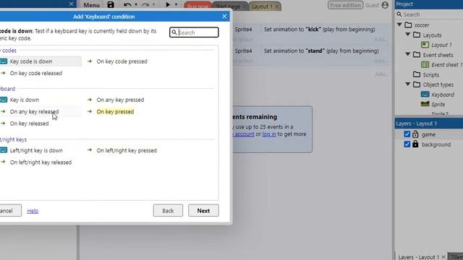Image resolution: width=463 pixels, height=260 pixels.
Task: Choose On any key released condition
Action: pos(34,111)
